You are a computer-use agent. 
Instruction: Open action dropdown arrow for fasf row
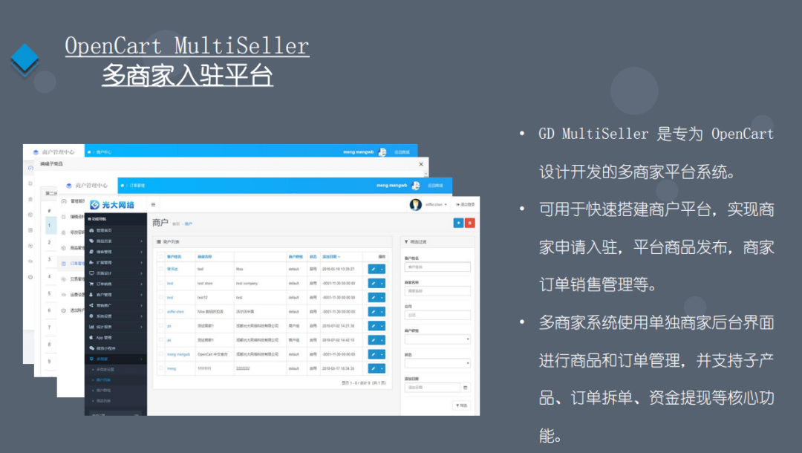click(x=382, y=269)
